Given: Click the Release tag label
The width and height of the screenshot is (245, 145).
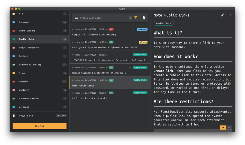Looking at the screenshot, I should [x=23, y=56].
